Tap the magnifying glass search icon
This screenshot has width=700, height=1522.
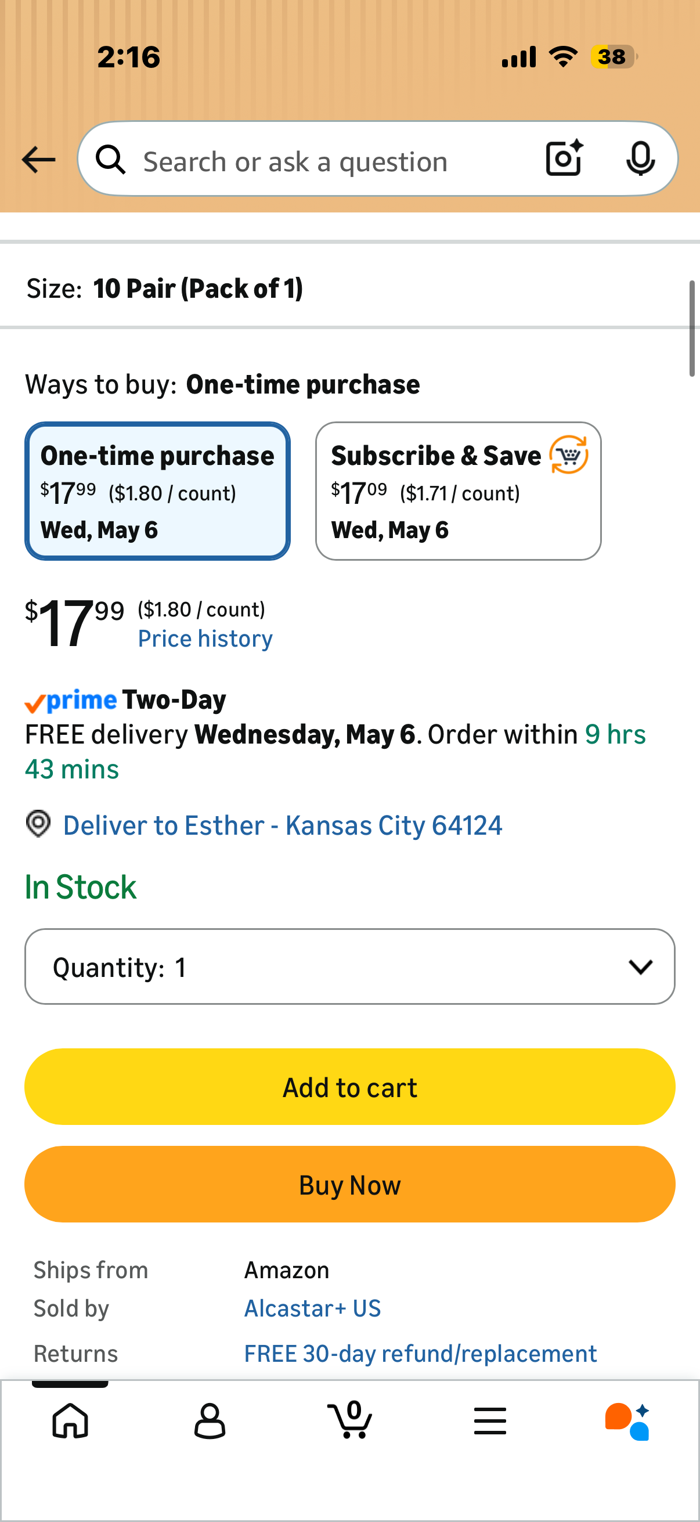click(x=110, y=160)
